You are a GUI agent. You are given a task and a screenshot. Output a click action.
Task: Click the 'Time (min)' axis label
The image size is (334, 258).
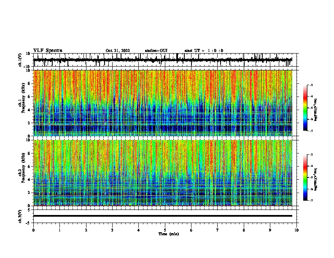click(169, 234)
